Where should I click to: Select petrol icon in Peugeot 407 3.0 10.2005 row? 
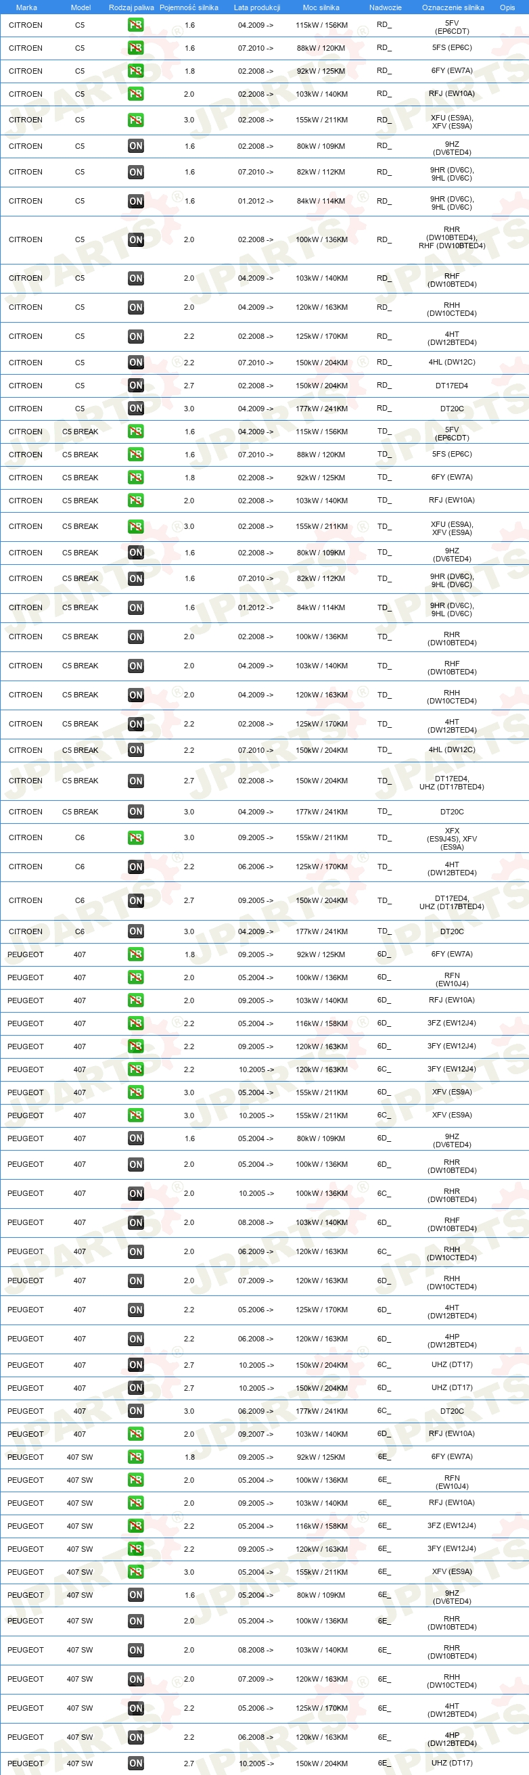(x=136, y=1115)
